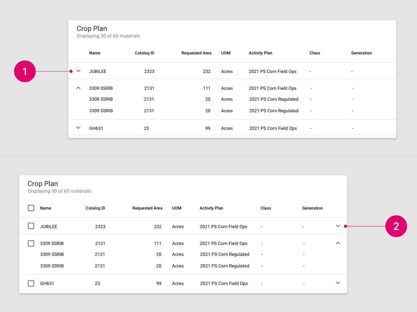The image size is (417, 312).
Task: Expand JUBILEE row using chevron before its name
Action: pyautogui.click(x=78, y=71)
